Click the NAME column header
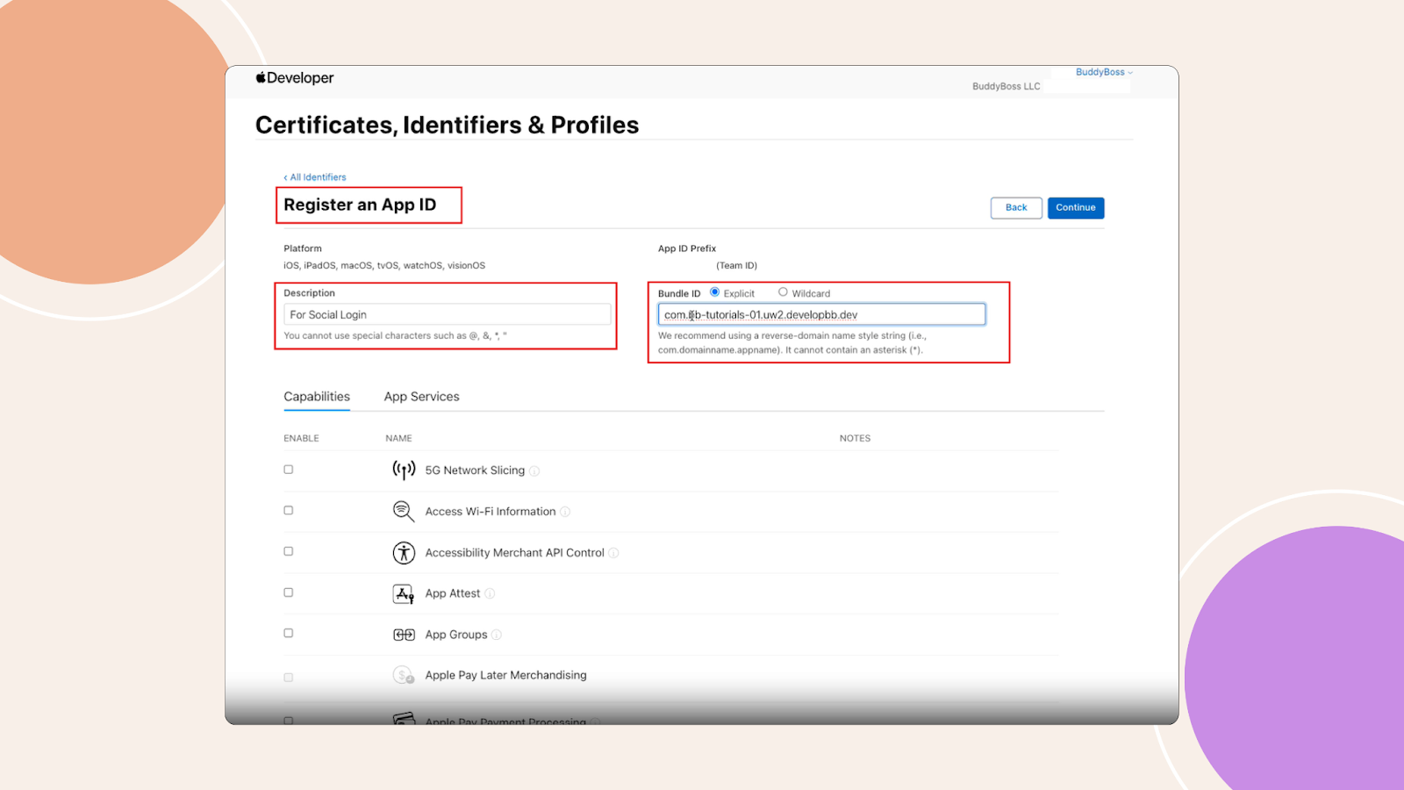 398,438
